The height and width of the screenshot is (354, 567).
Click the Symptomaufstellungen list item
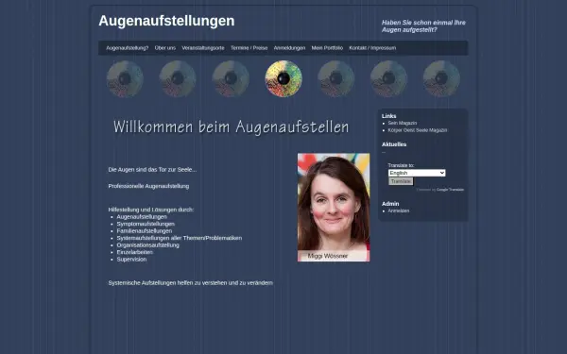click(x=146, y=224)
